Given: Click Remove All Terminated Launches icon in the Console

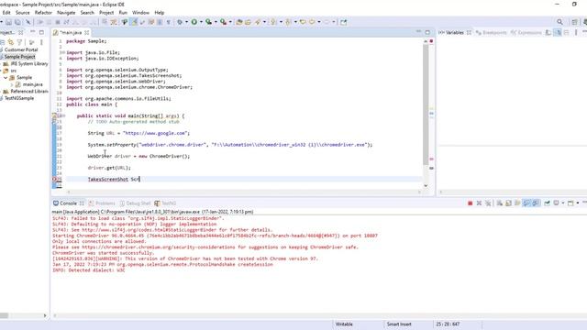Looking at the screenshot, I should coord(488,203).
